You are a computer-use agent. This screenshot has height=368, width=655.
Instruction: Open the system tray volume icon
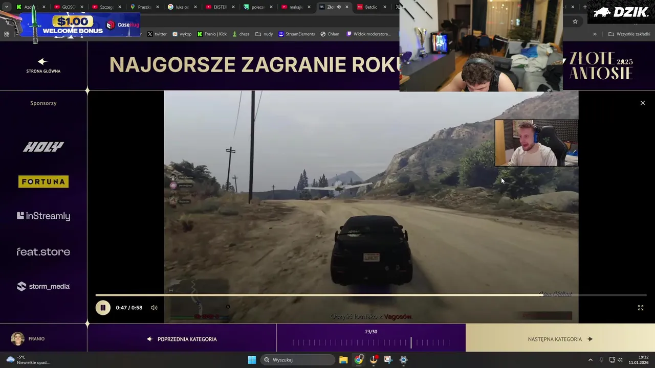(x=620, y=360)
